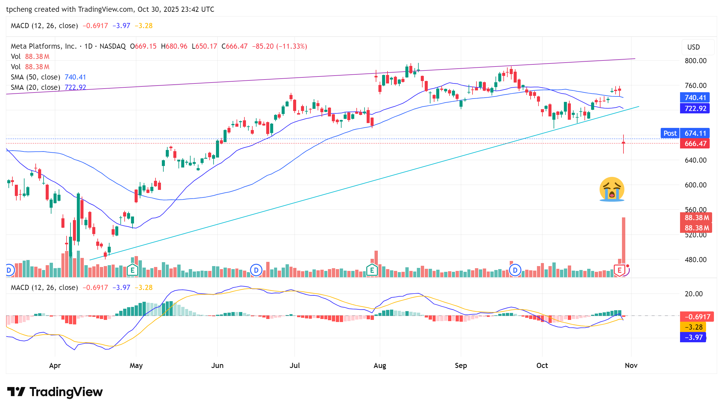Click the dividend D marker in late September
The height and width of the screenshot is (410, 723).
click(515, 270)
